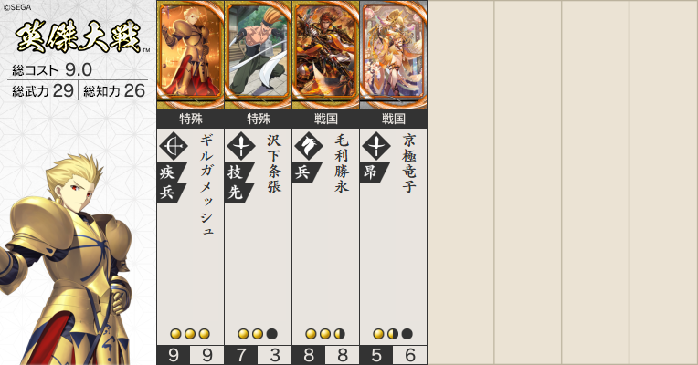
Task: Click the 総コスト 9.0 total cost text
Action: [x=52, y=69]
